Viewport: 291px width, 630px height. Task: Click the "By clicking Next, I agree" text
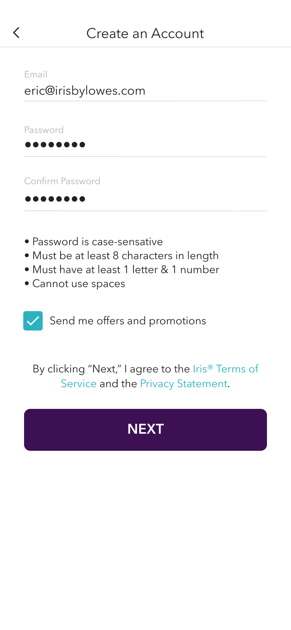112,369
